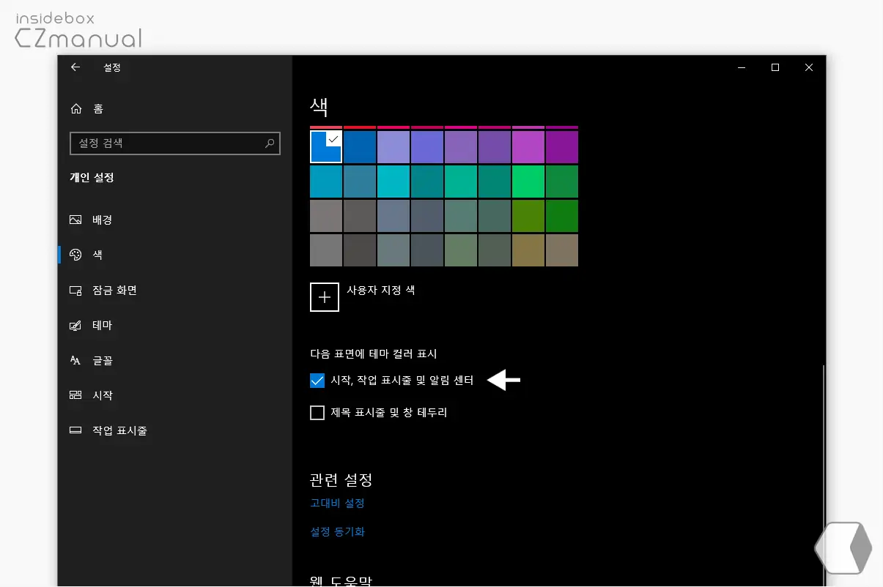Image resolution: width=883 pixels, height=587 pixels.
Task: Uncheck 시작, 작업 표시줄 및 알림 센터 checkbox
Action: click(x=317, y=381)
